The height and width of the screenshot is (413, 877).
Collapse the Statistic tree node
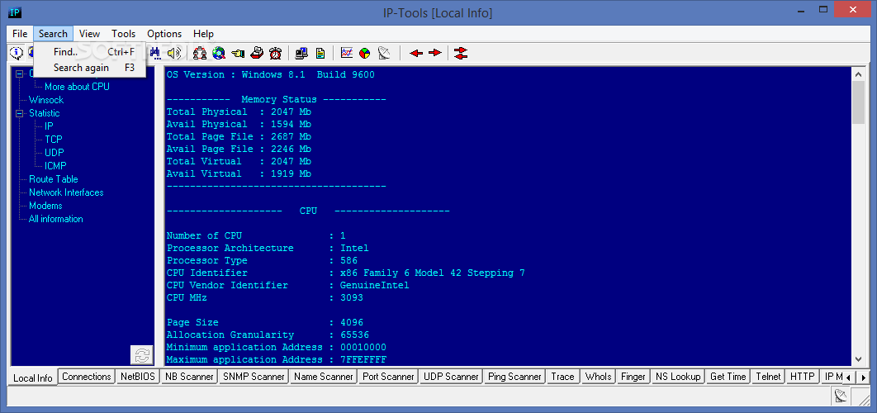pos(21,113)
